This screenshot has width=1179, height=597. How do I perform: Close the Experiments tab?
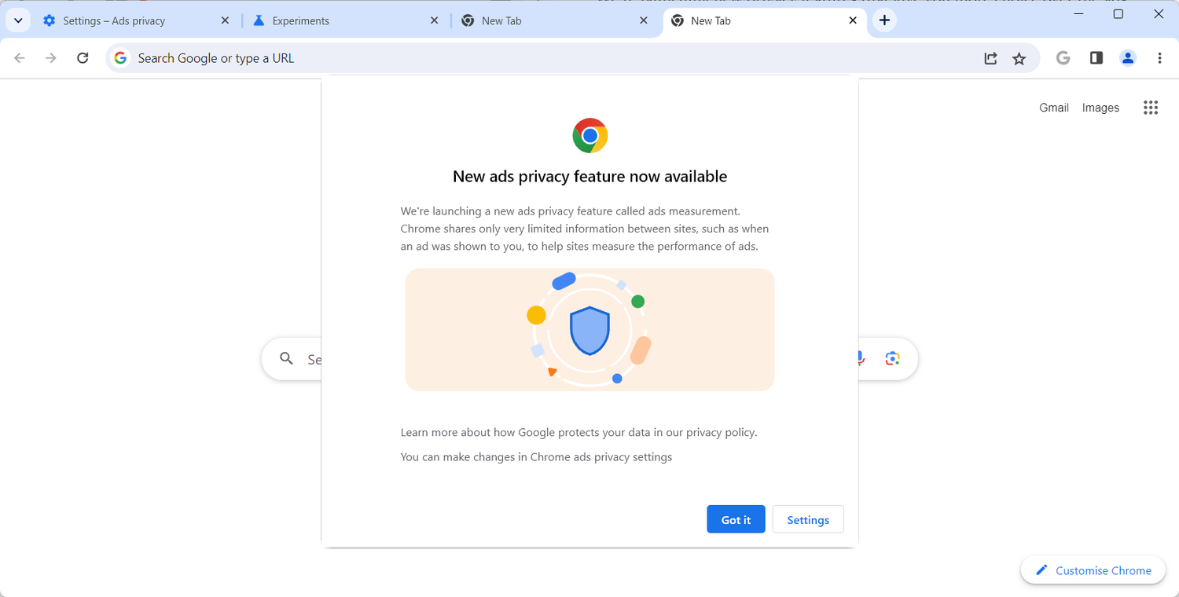tap(435, 21)
